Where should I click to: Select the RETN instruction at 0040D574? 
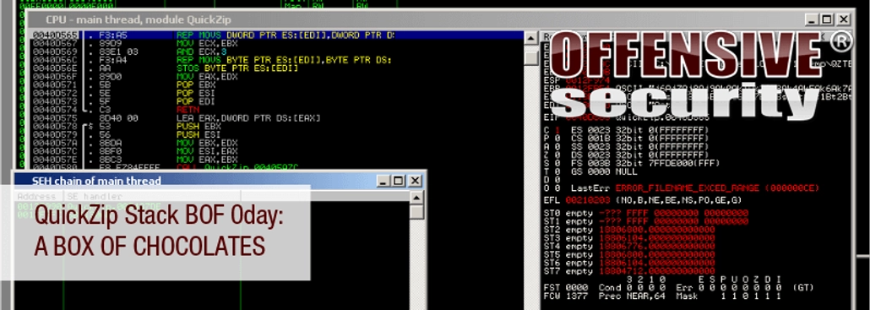coord(276,110)
